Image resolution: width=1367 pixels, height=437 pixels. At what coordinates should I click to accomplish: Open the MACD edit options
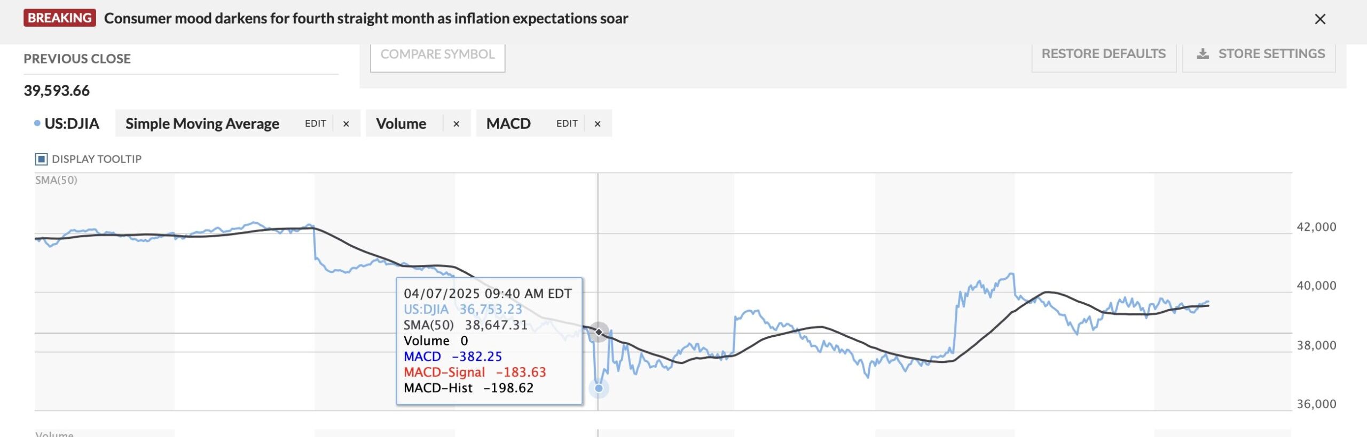click(x=567, y=124)
